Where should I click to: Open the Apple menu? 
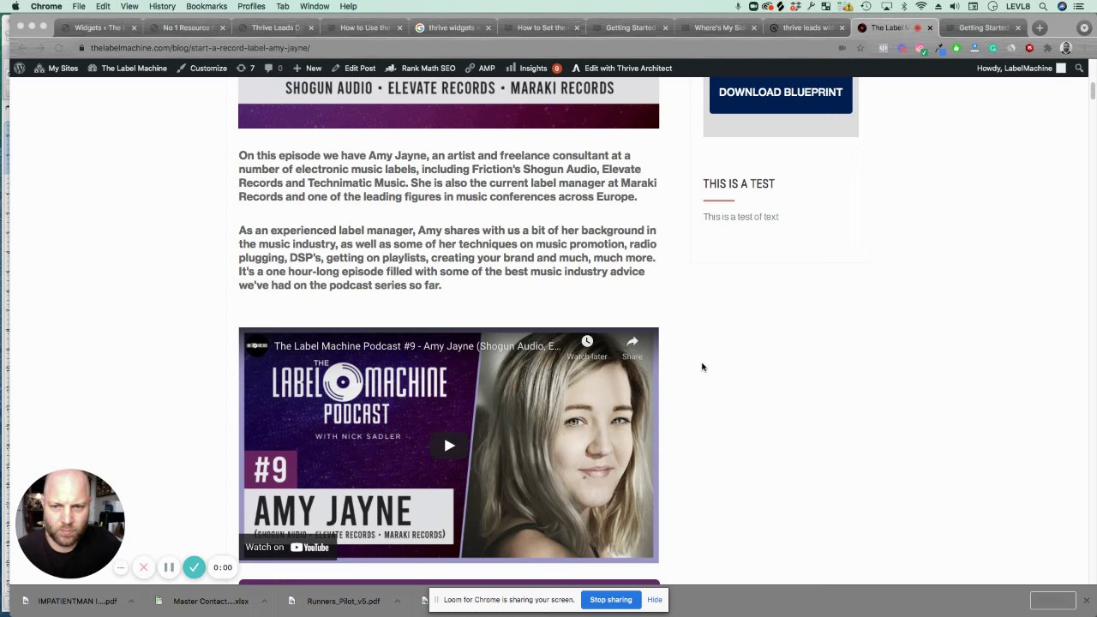coord(15,6)
